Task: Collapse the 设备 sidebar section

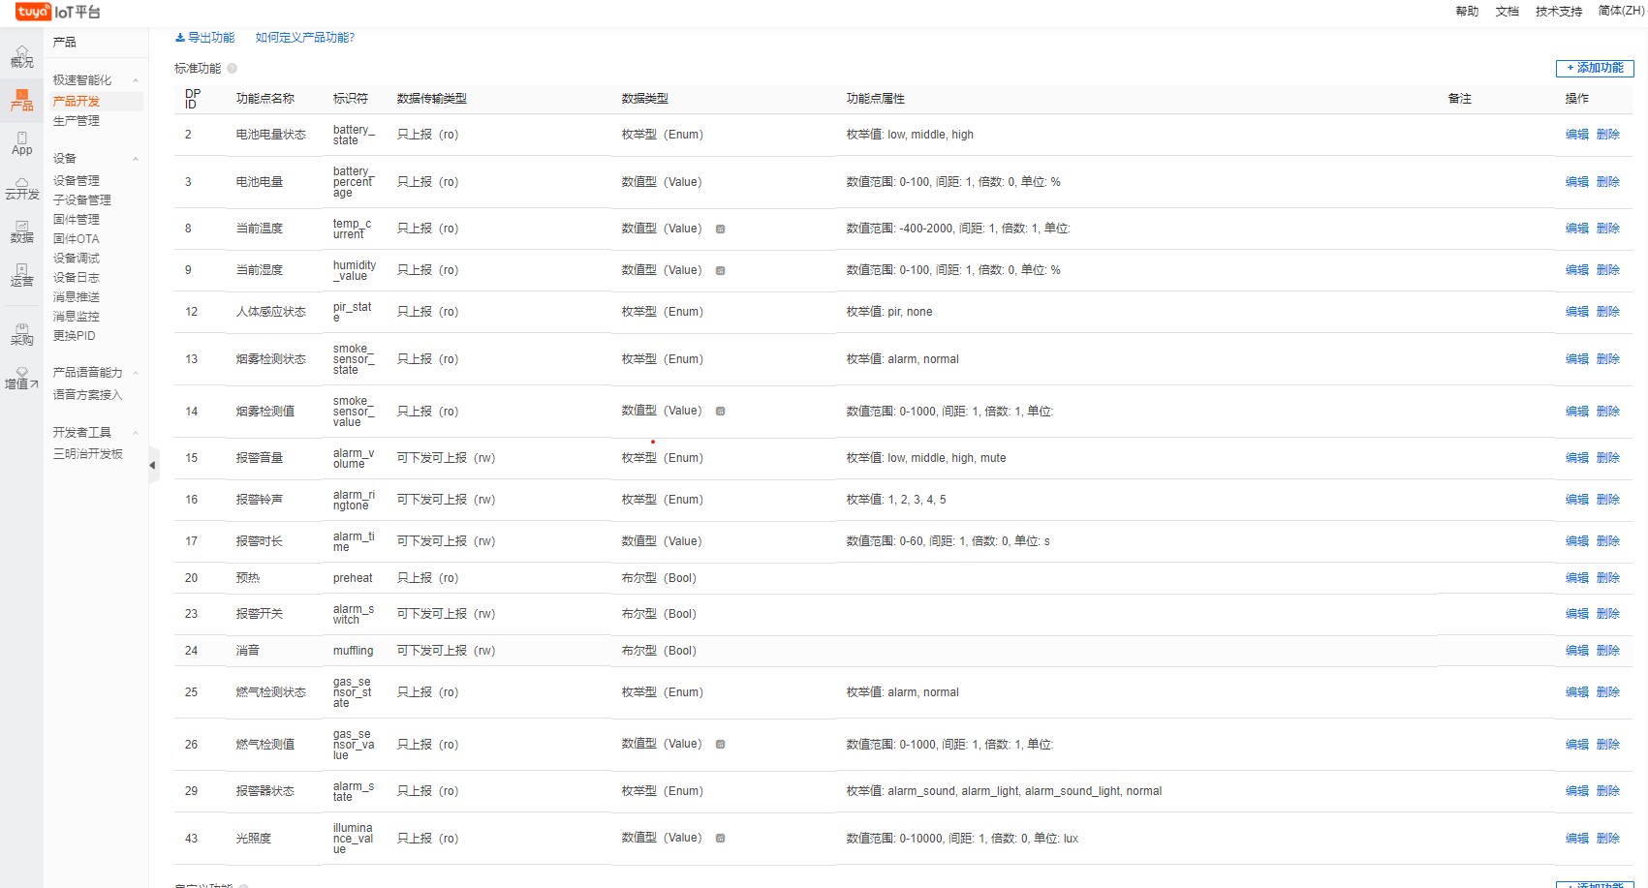Action: [136, 159]
